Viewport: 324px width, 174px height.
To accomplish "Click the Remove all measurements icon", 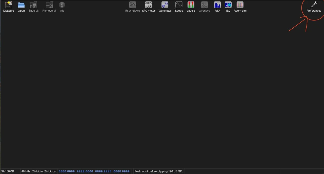I will 49,5.
